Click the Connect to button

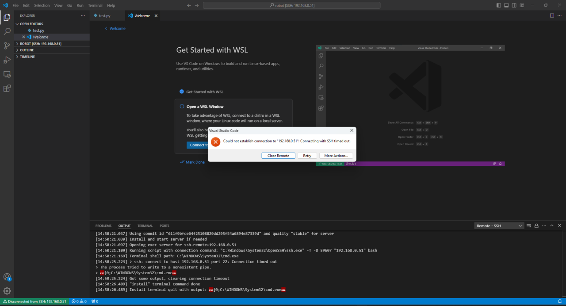[x=197, y=145]
